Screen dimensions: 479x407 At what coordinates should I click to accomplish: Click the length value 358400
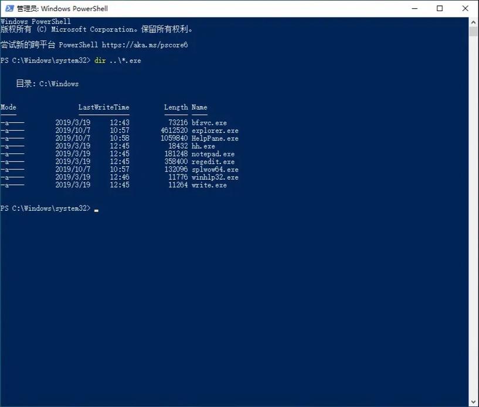pyautogui.click(x=176, y=162)
